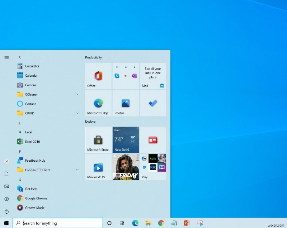The width and height of the screenshot is (287, 228).
Task: Open the Photos tile
Action: pos(126,103)
